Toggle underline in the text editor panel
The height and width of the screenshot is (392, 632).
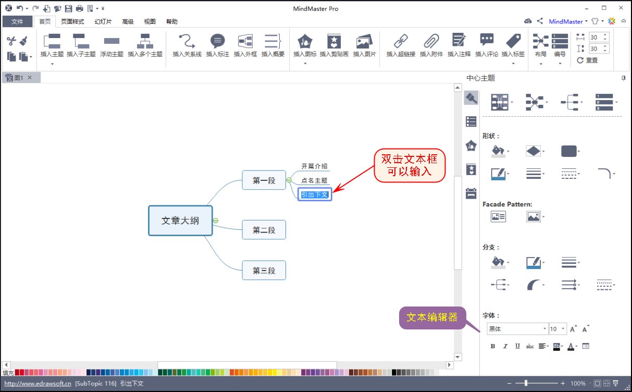(517, 346)
